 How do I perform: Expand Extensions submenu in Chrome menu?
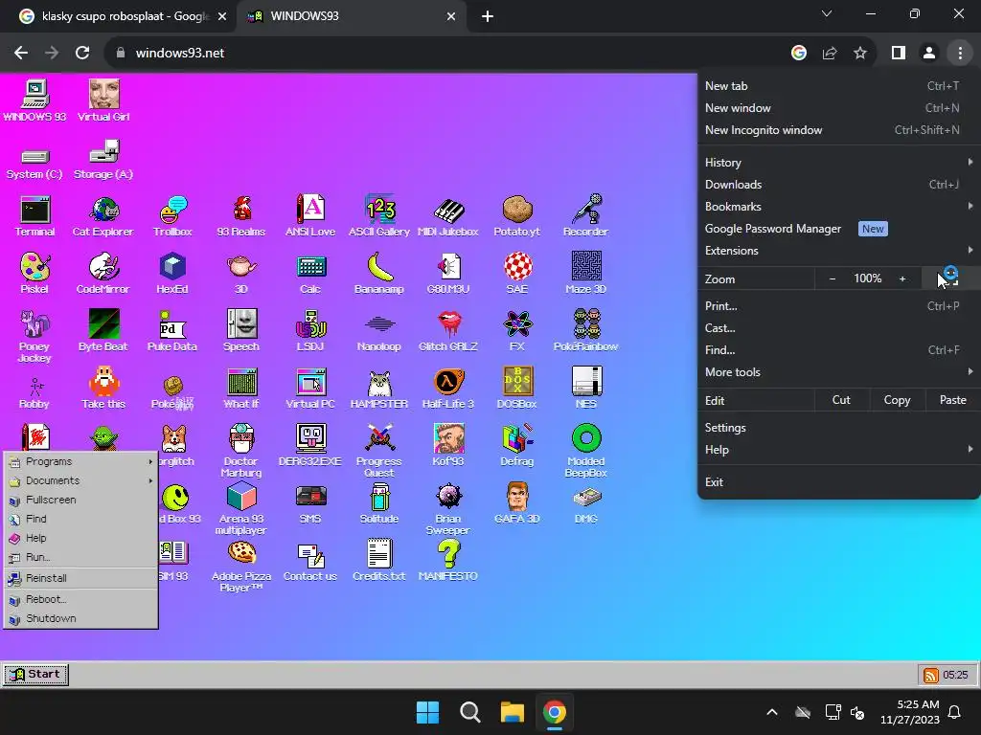tap(839, 251)
